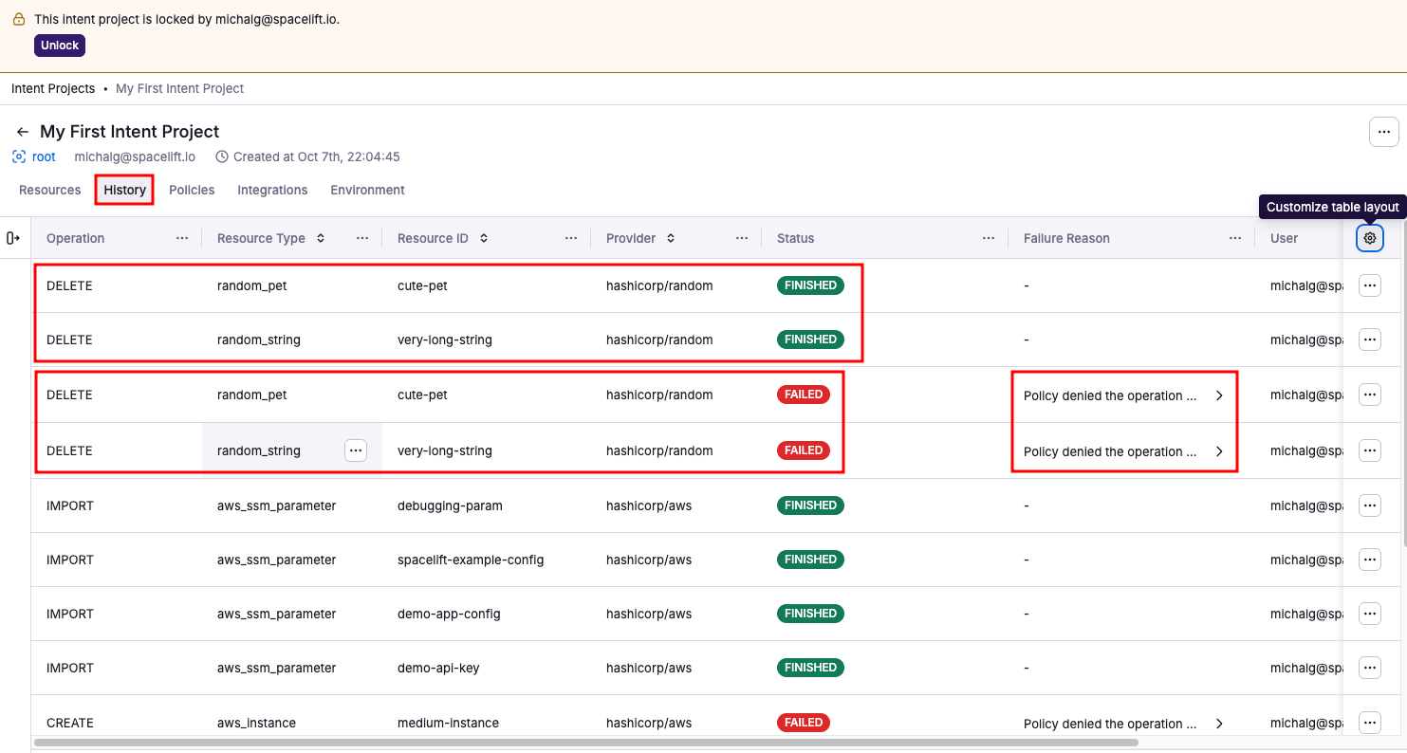Open the Customize table layout gear

(x=1369, y=238)
